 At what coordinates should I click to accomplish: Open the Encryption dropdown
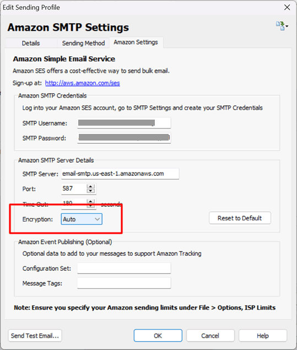tap(82, 219)
